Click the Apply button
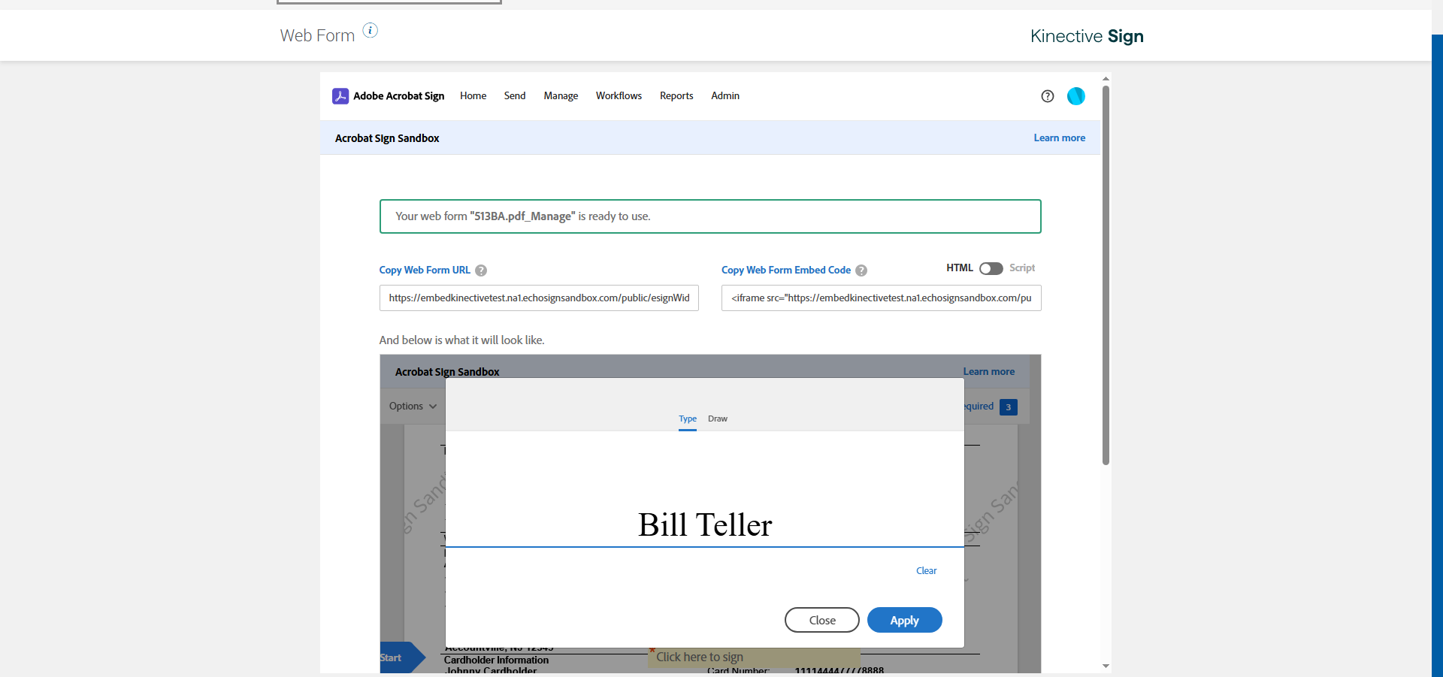 (x=905, y=620)
